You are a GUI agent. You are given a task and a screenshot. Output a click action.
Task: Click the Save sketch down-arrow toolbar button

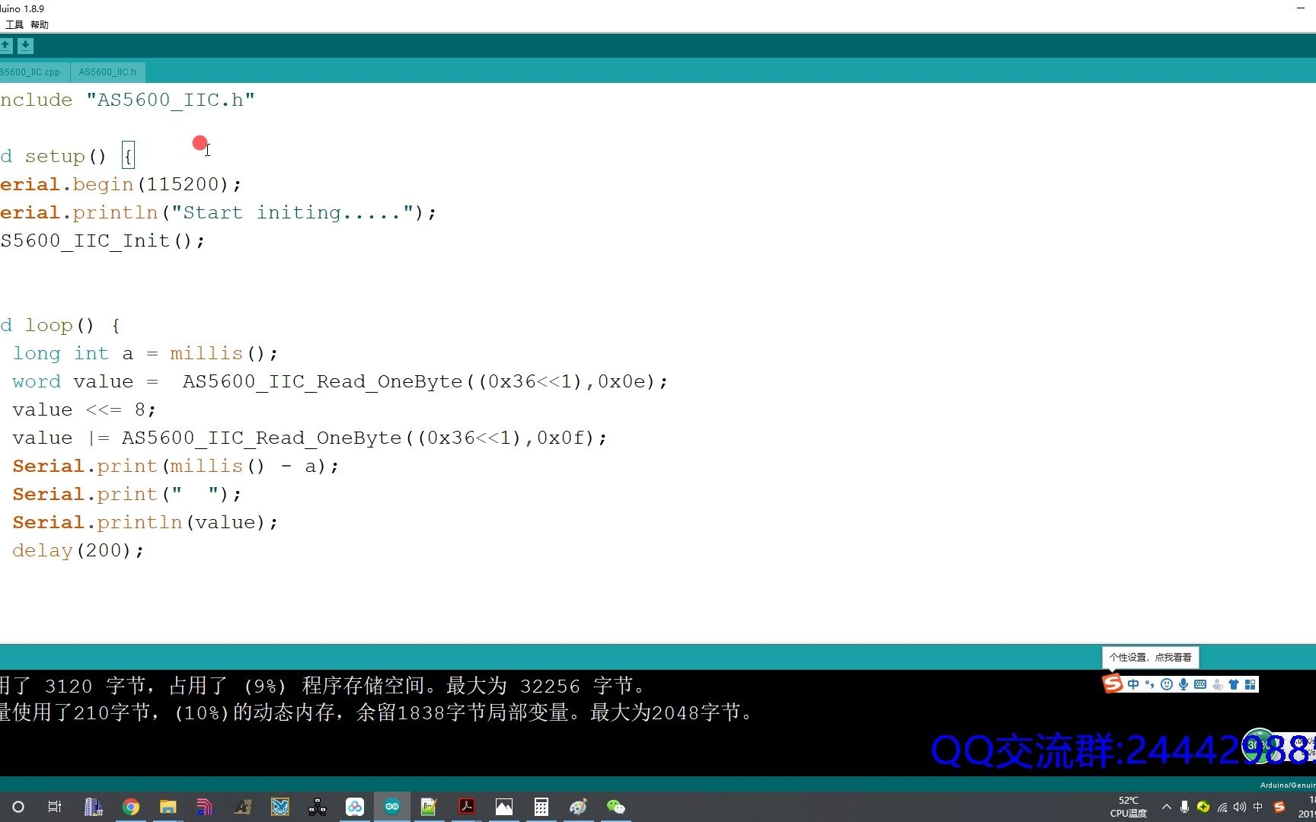pos(25,46)
